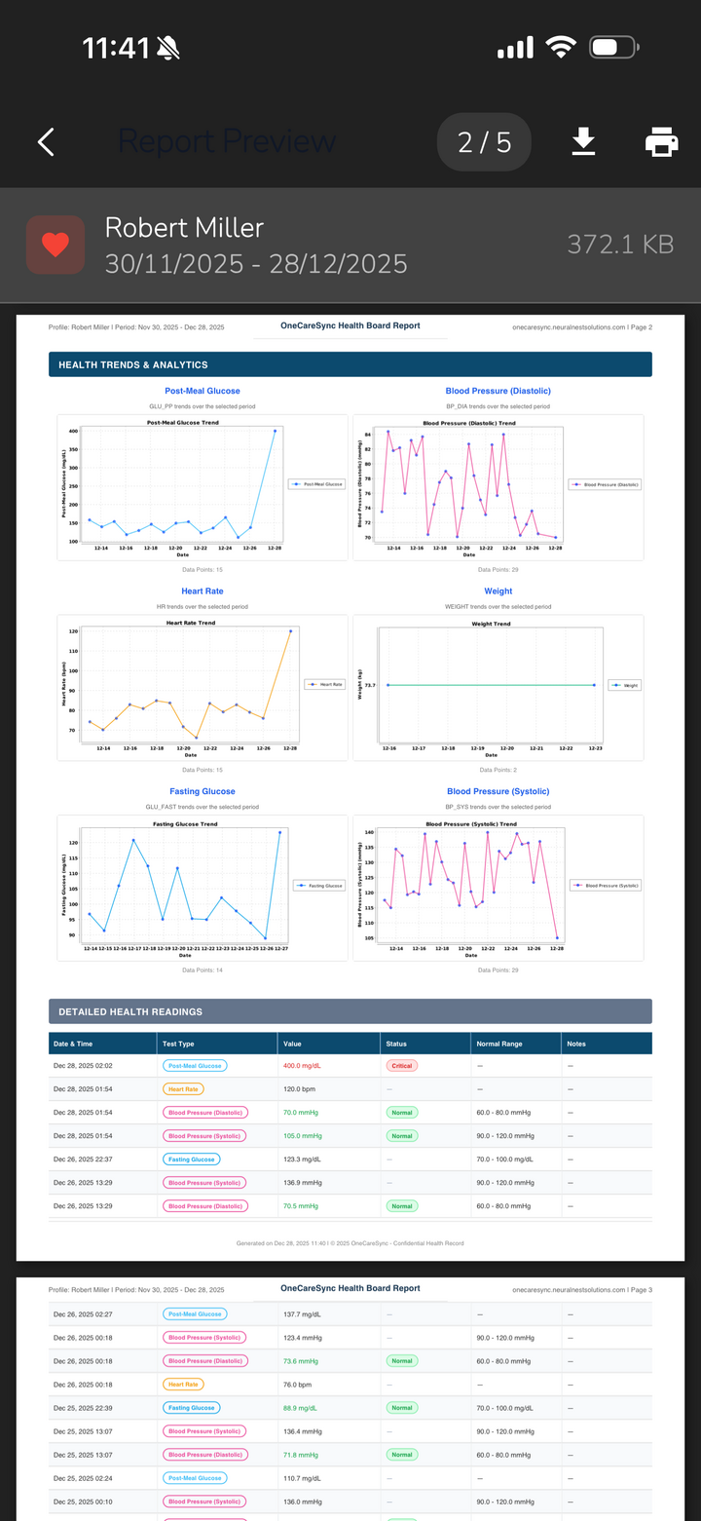Tap the Heart Rate tag for Dec 26 00:18
The height and width of the screenshot is (1521, 701).
click(x=183, y=1385)
